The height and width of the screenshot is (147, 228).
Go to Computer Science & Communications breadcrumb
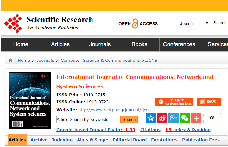coord(100,60)
